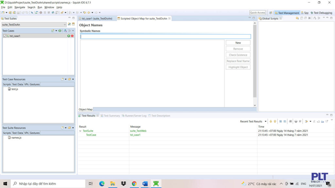
Task: Record tst_case1 using the red record icon
Action: pos(72,36)
